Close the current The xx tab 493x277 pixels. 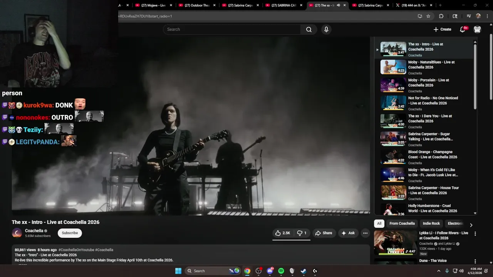tap(344, 5)
